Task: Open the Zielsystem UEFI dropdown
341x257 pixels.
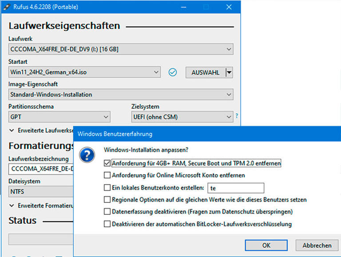Action: (182, 117)
